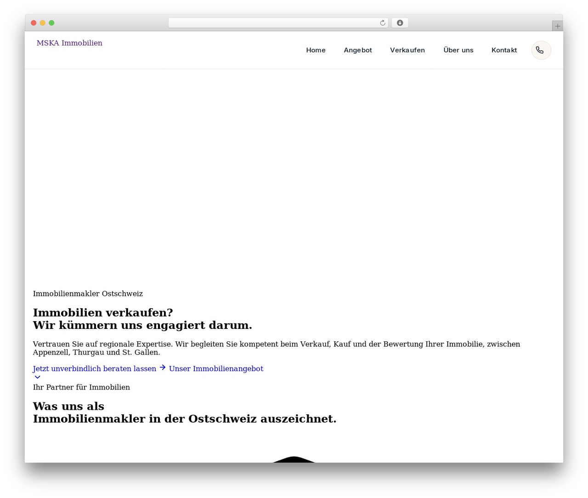588x498 pixels.
Task: Click the MSKA Immobilien logo link
Action: [69, 43]
